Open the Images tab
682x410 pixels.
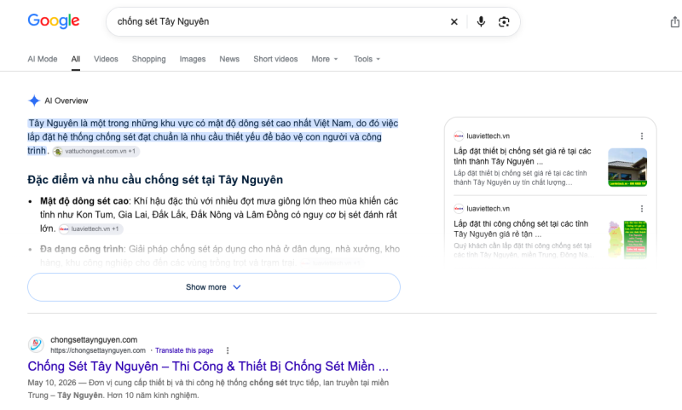pyautogui.click(x=193, y=59)
